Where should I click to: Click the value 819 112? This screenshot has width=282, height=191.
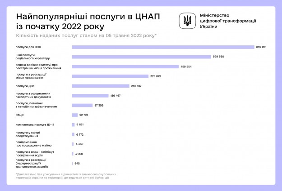click(x=260, y=47)
